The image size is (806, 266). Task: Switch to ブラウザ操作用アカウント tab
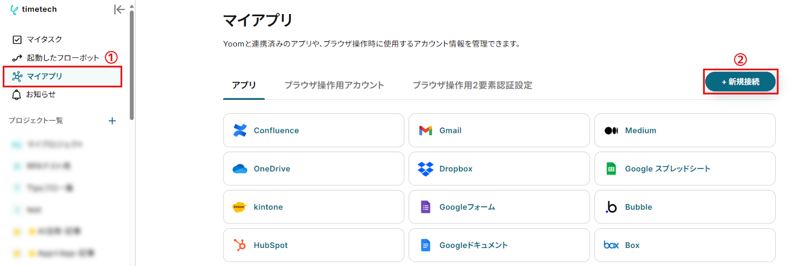tap(334, 85)
